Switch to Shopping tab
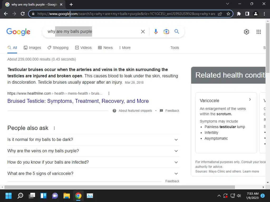270x202 pixels. [58, 48]
